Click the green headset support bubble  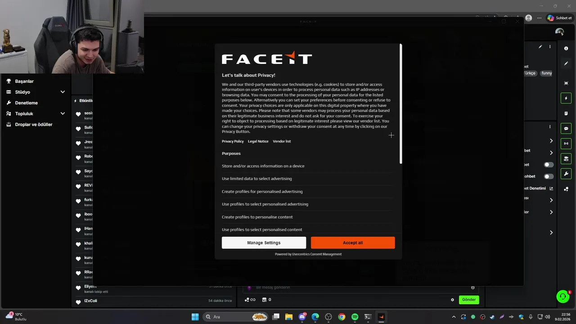(x=562, y=297)
